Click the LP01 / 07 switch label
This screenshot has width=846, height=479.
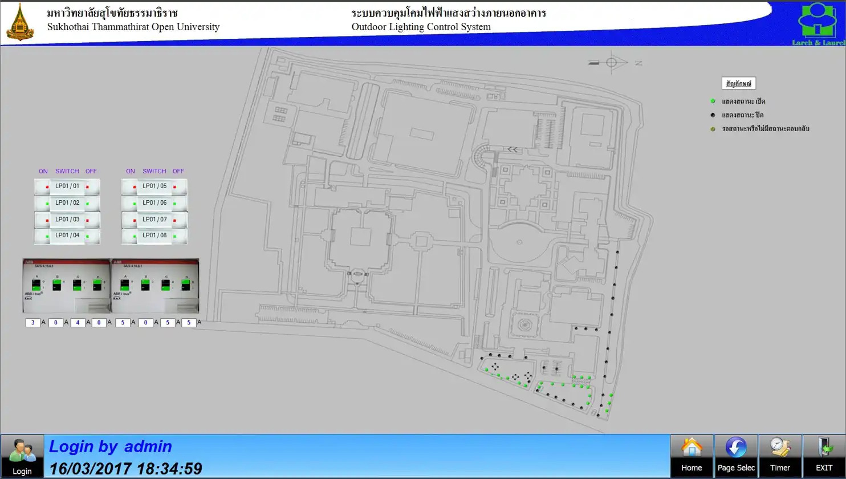click(x=154, y=220)
